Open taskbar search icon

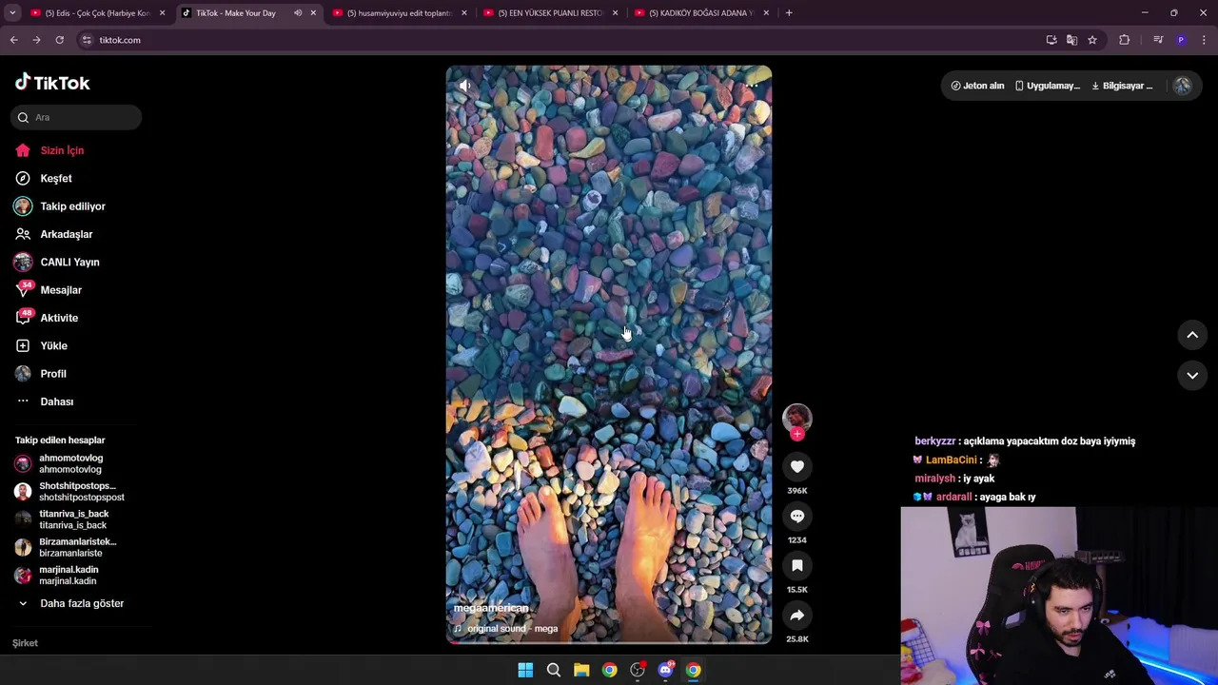553,670
